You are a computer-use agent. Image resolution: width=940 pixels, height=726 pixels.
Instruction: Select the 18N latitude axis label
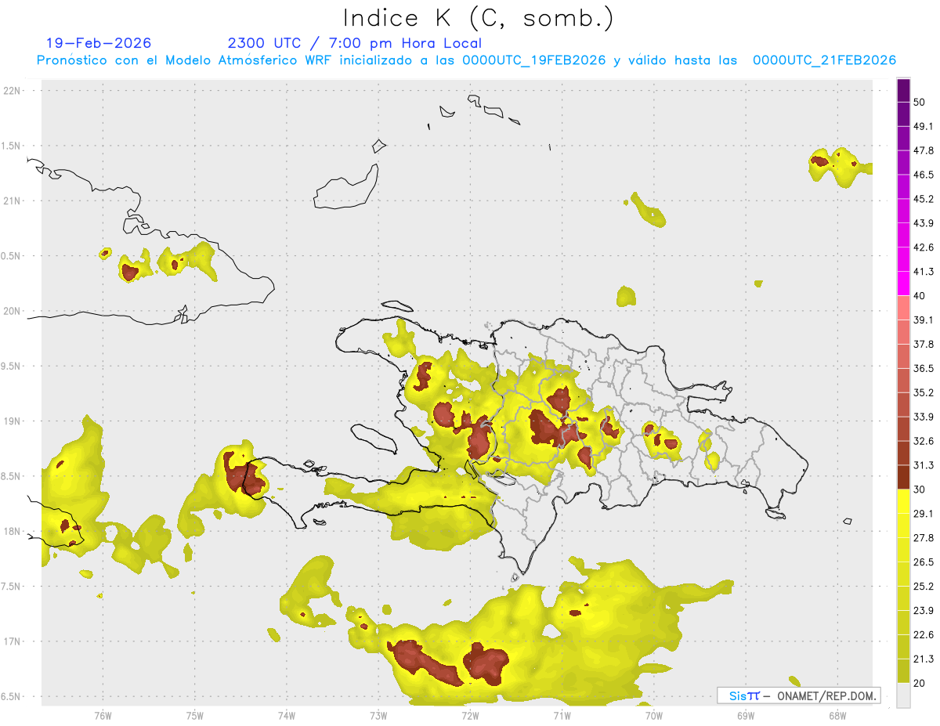pos(13,531)
